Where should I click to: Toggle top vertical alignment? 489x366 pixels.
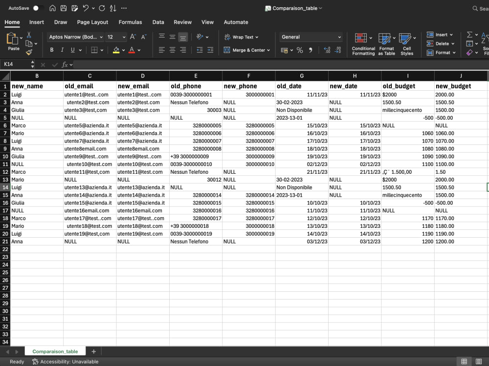click(x=161, y=37)
